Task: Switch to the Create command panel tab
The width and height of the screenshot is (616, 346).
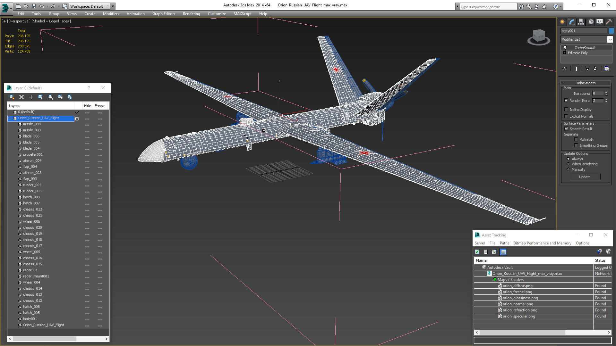Action: [x=562, y=22]
